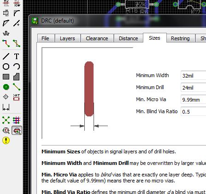Run the ERC check tool
This screenshot has height=194, width=206.
[x=6, y=131]
